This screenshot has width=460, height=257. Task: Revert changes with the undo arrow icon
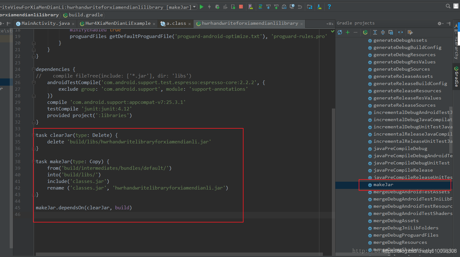coord(300,7)
